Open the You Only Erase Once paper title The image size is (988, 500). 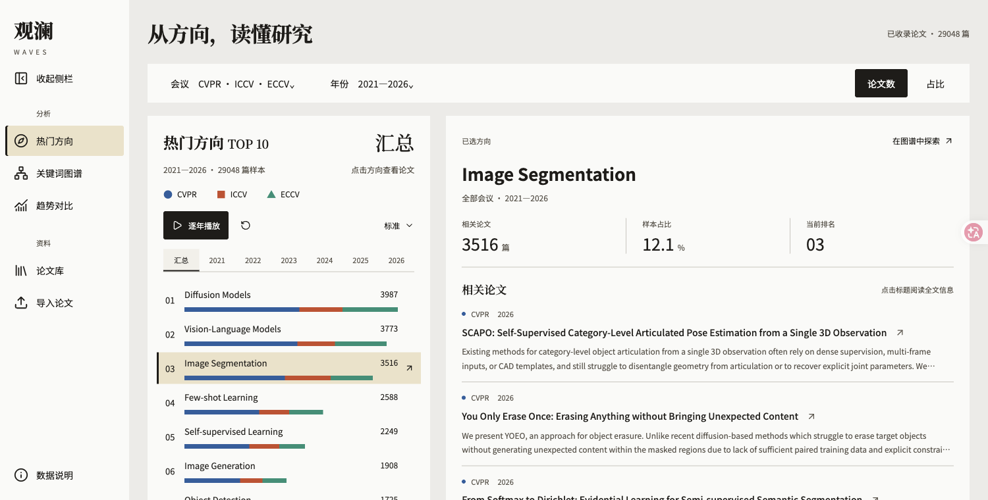(630, 416)
